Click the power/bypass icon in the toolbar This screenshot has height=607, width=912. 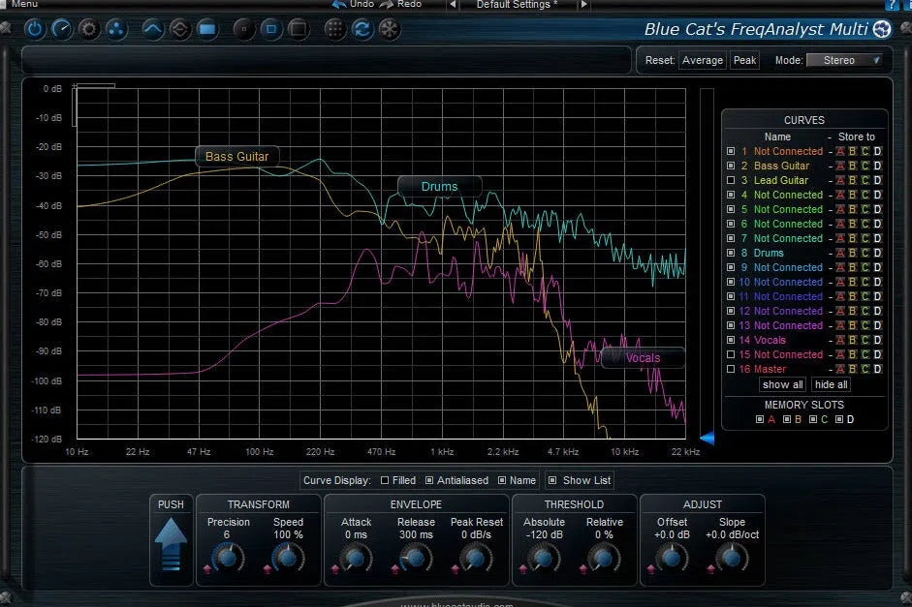point(34,29)
